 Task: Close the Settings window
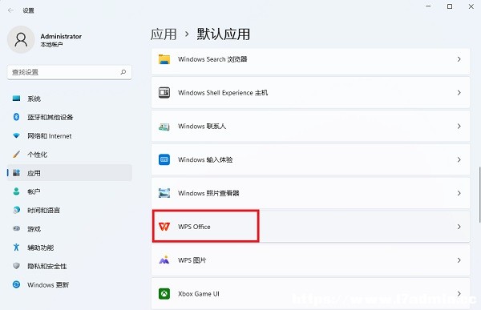(x=471, y=6)
